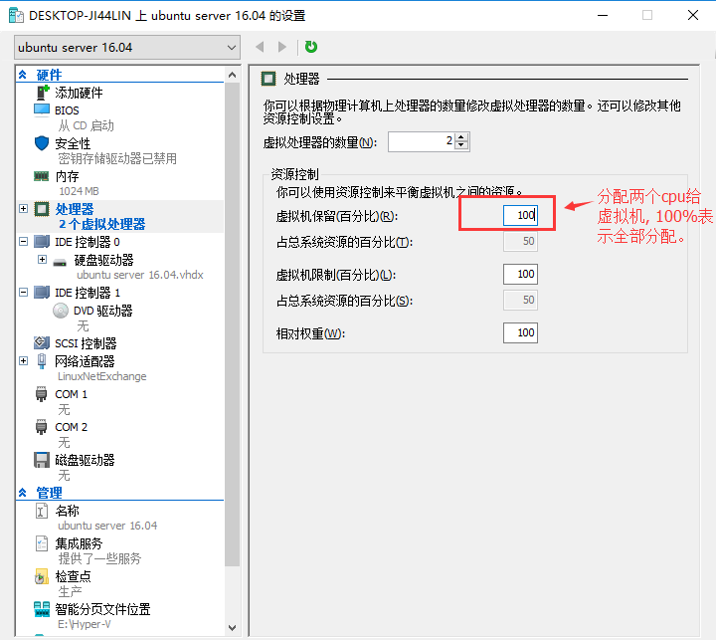Image resolution: width=716 pixels, height=640 pixels.
Task: Click the 提供了一些服务 text
Action: coord(99,558)
